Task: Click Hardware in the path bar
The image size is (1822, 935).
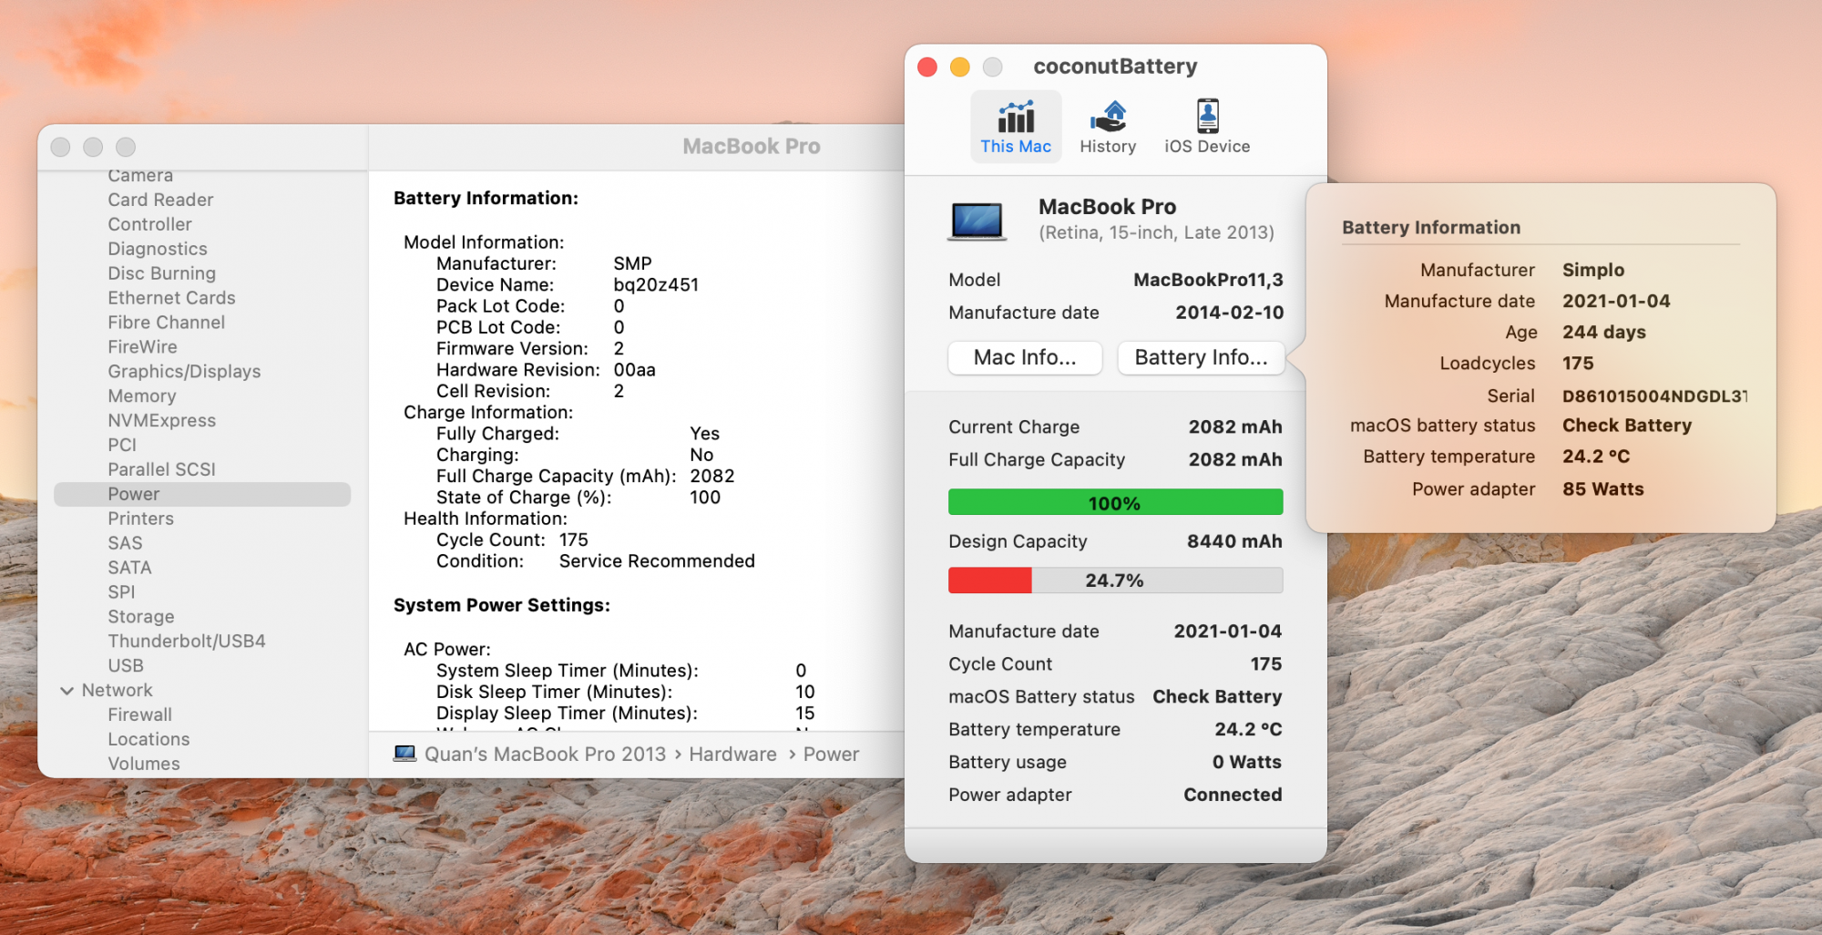Action: click(732, 755)
